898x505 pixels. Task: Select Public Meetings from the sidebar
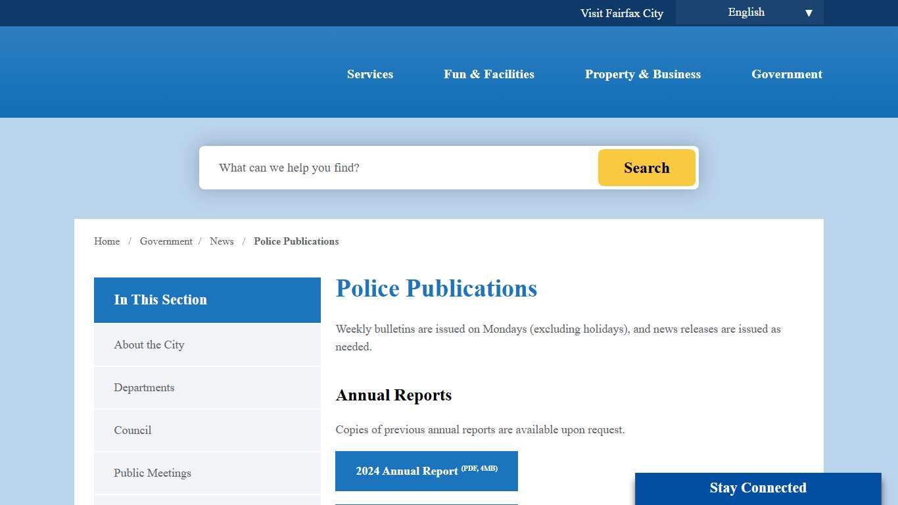pyautogui.click(x=152, y=473)
